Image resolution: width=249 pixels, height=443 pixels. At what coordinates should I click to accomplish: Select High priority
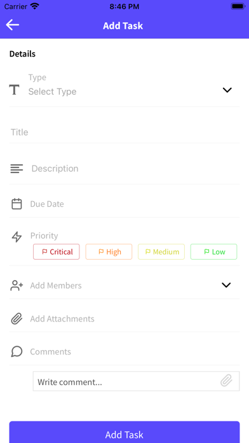(109, 251)
